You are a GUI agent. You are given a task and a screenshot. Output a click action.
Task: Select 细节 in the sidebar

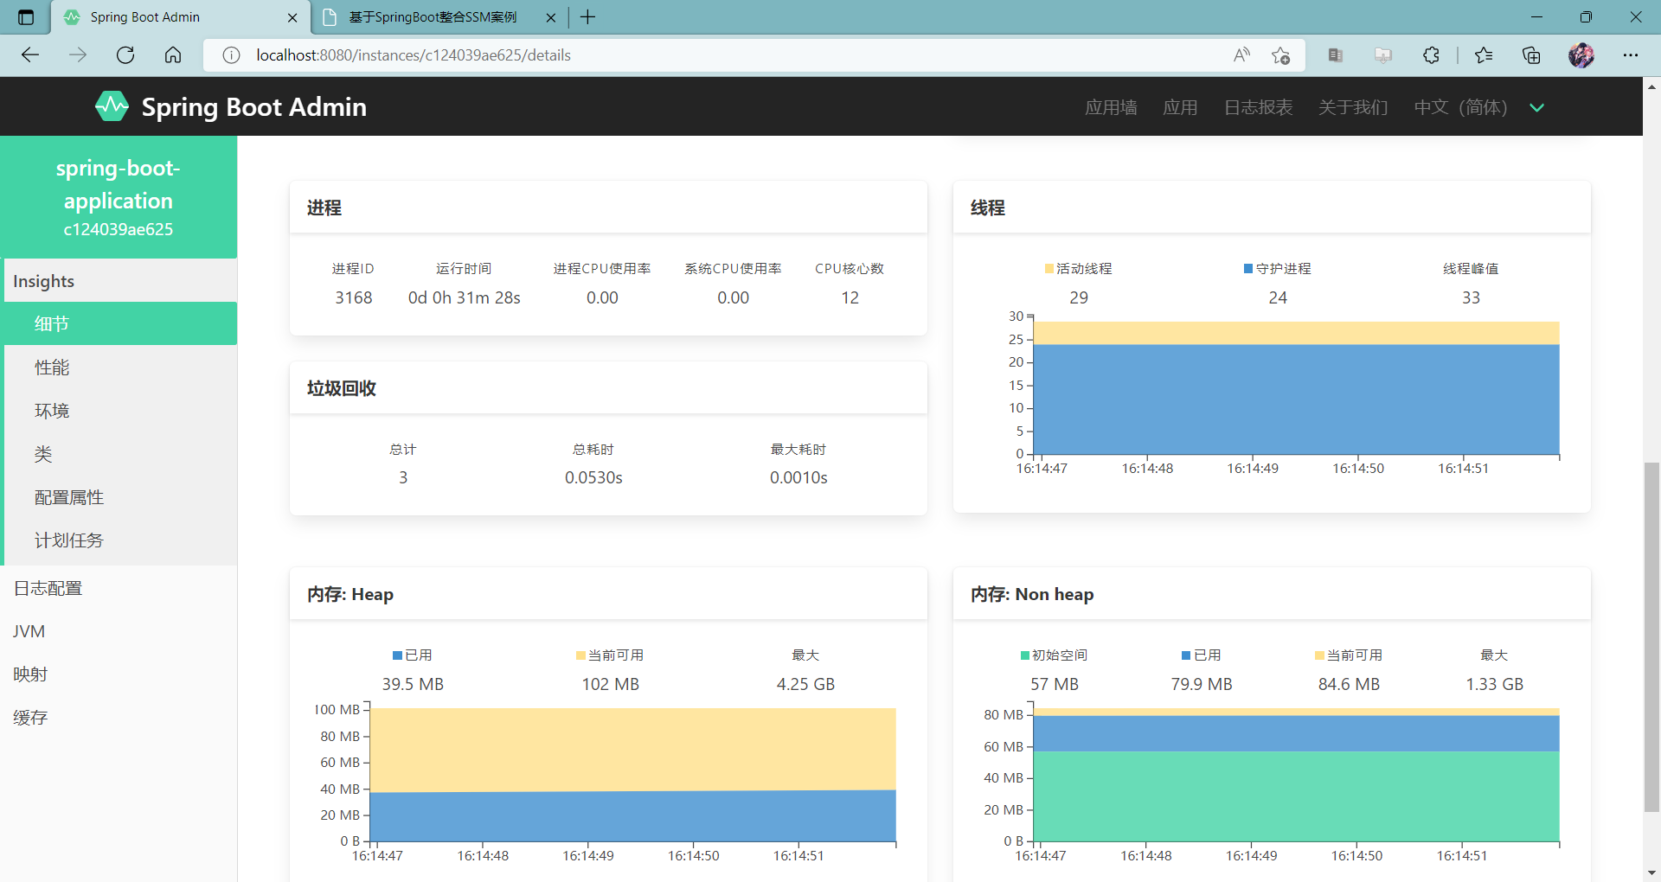120,323
